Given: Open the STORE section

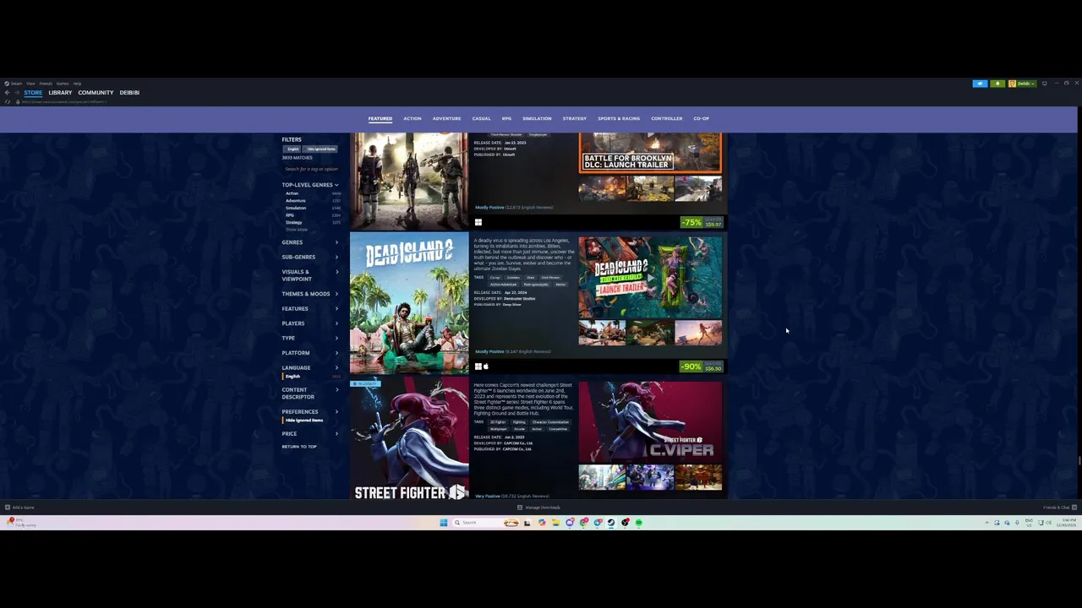Looking at the screenshot, I should 33,93.
